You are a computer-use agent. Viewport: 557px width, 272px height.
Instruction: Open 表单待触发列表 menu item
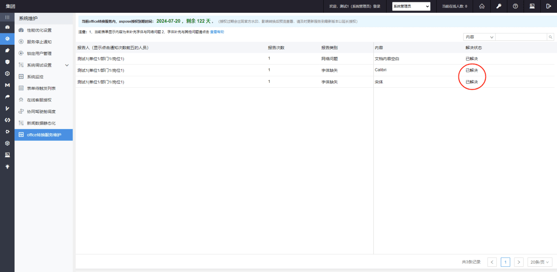43,88
